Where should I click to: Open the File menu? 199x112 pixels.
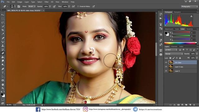pos(8,2)
